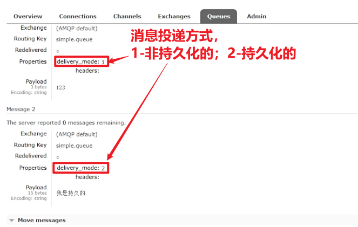This screenshot has height=227, width=358.
Task: Select the Exchanges tab
Action: click(x=174, y=17)
